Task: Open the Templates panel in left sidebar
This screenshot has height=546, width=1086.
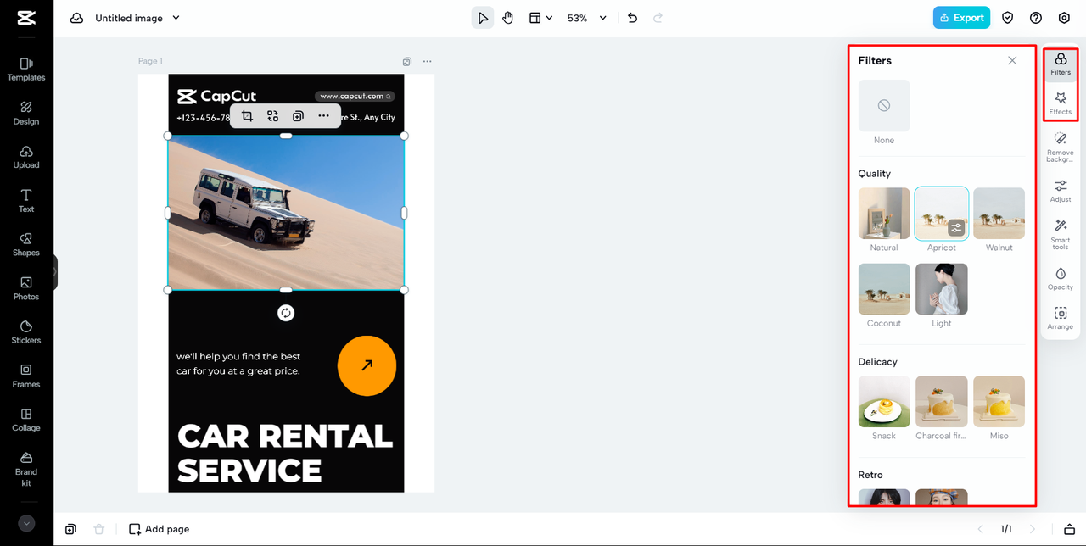Action: [x=26, y=70]
